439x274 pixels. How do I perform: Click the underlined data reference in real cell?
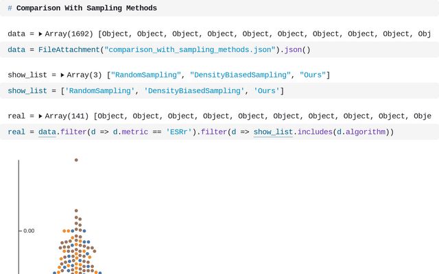coord(47,132)
